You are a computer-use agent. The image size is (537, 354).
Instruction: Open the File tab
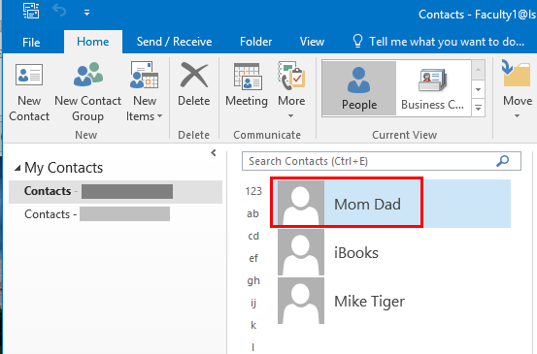31,42
